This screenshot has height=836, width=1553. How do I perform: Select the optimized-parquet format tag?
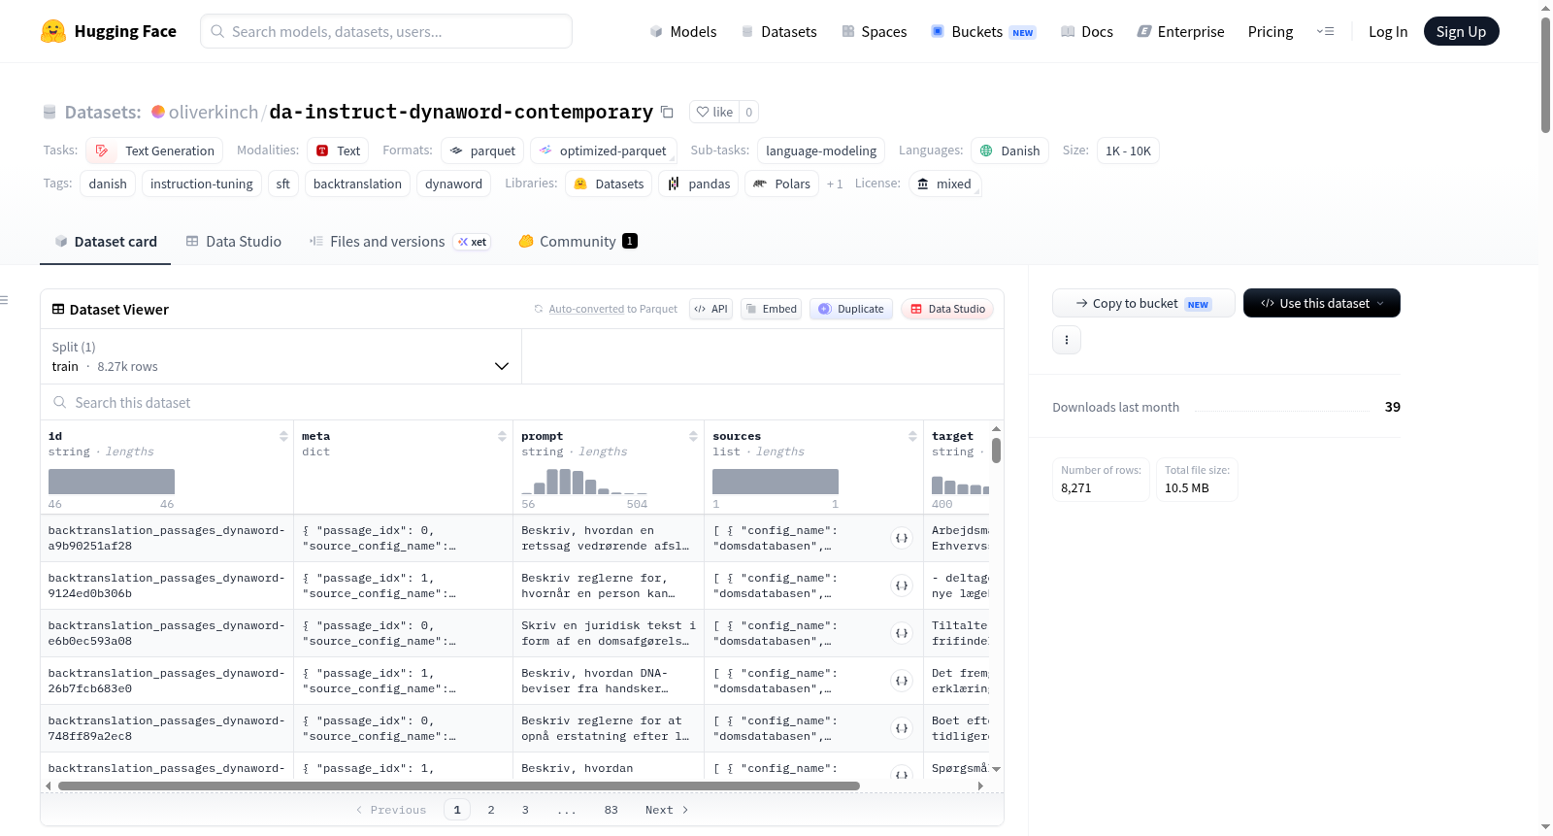tap(603, 150)
